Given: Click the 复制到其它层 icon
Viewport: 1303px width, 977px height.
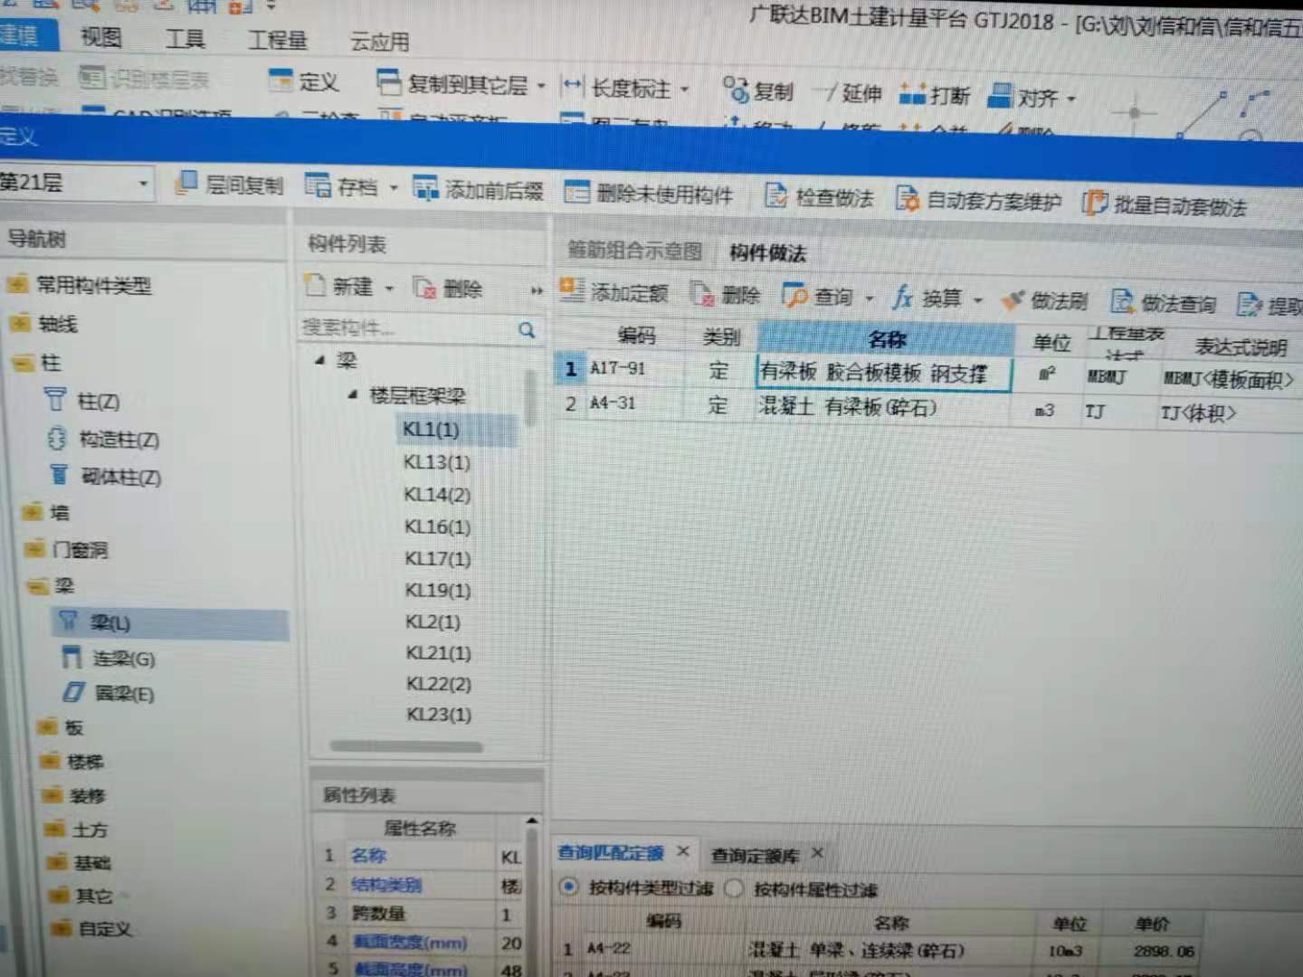Looking at the screenshot, I should (389, 83).
